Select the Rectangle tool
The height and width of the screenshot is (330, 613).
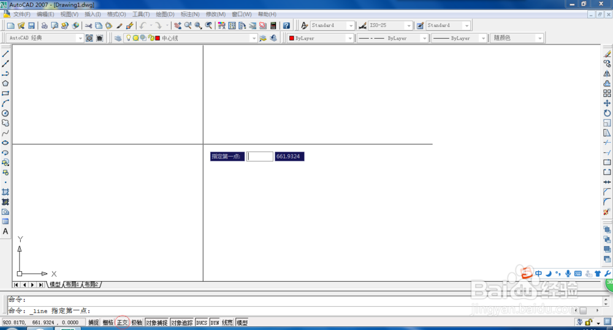6,93
